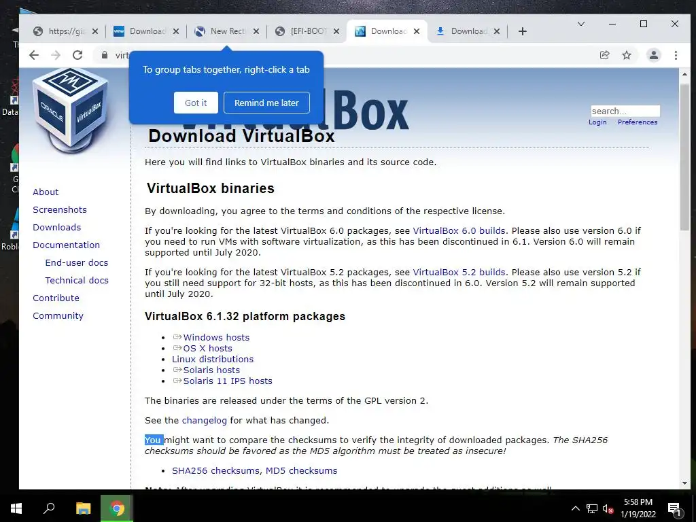Share this page using the share icon
The height and width of the screenshot is (522, 696).
click(604, 55)
